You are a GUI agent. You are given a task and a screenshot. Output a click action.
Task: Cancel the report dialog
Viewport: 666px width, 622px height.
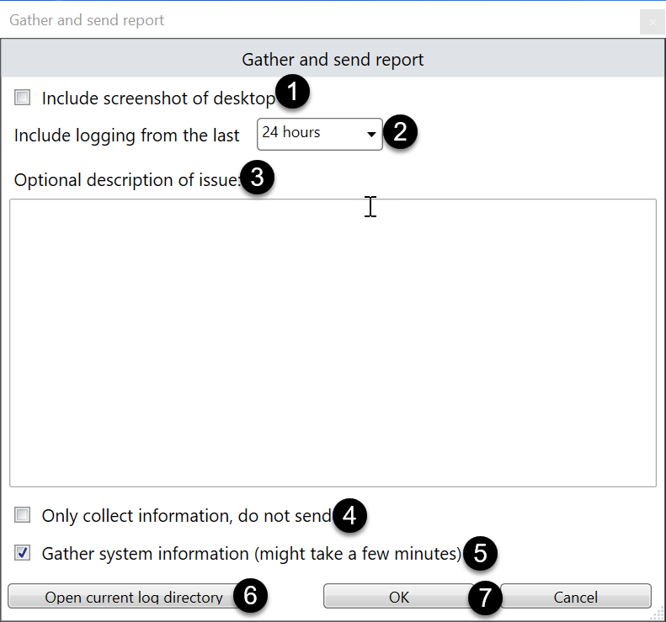click(x=576, y=597)
